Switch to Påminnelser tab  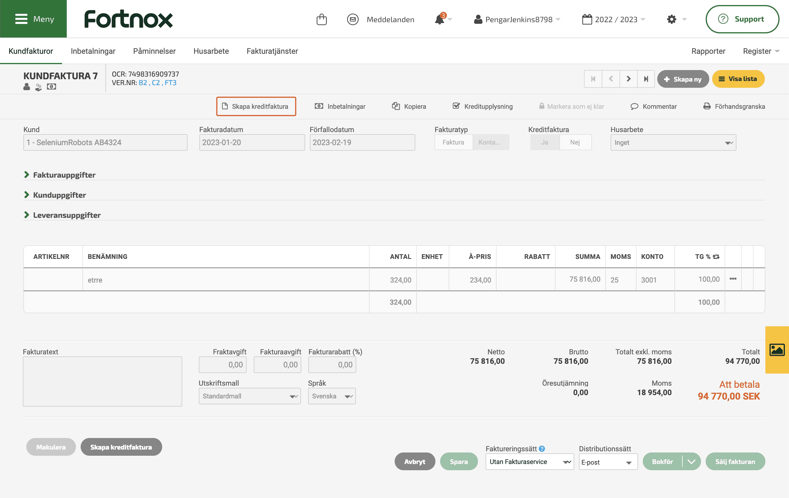click(x=154, y=51)
